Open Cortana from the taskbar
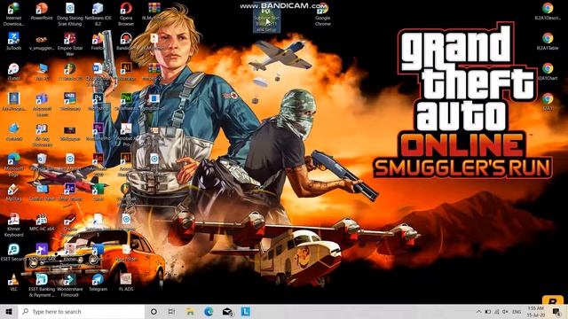Viewport: 568px width, 319px height. 154,311
